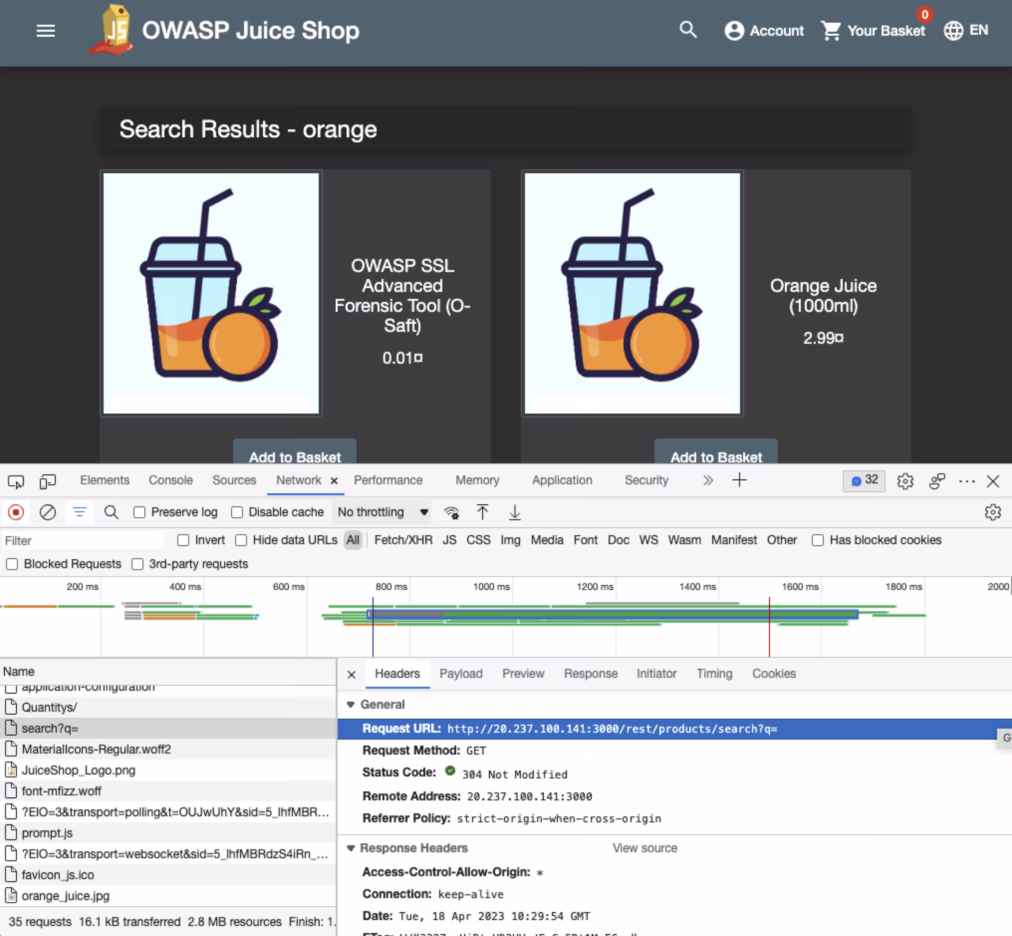This screenshot has height=936, width=1012.
Task: Open the Account menu
Action: point(763,30)
